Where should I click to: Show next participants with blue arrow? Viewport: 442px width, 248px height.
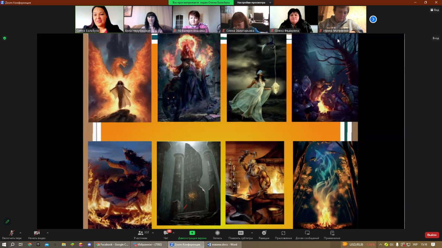click(373, 19)
